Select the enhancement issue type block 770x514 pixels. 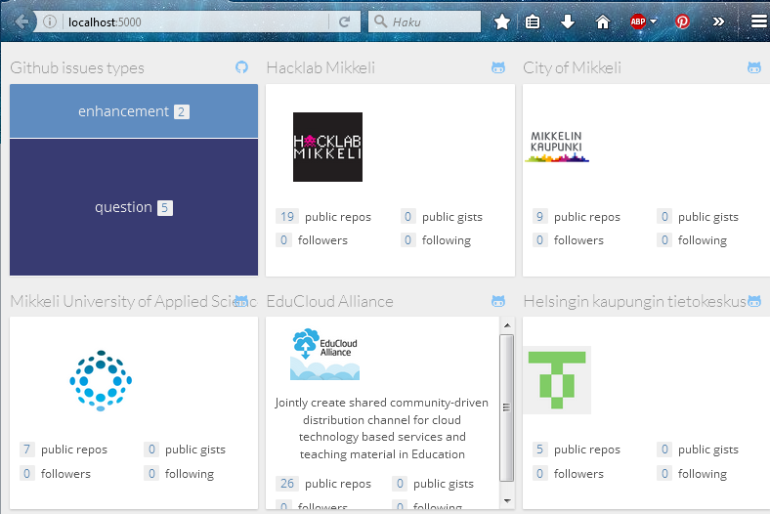(134, 111)
